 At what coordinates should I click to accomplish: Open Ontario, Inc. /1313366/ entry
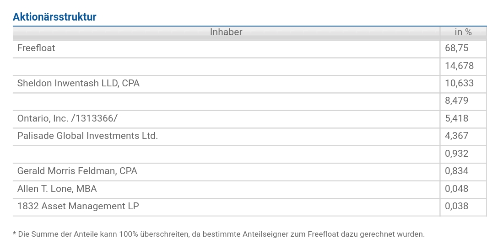click(67, 118)
